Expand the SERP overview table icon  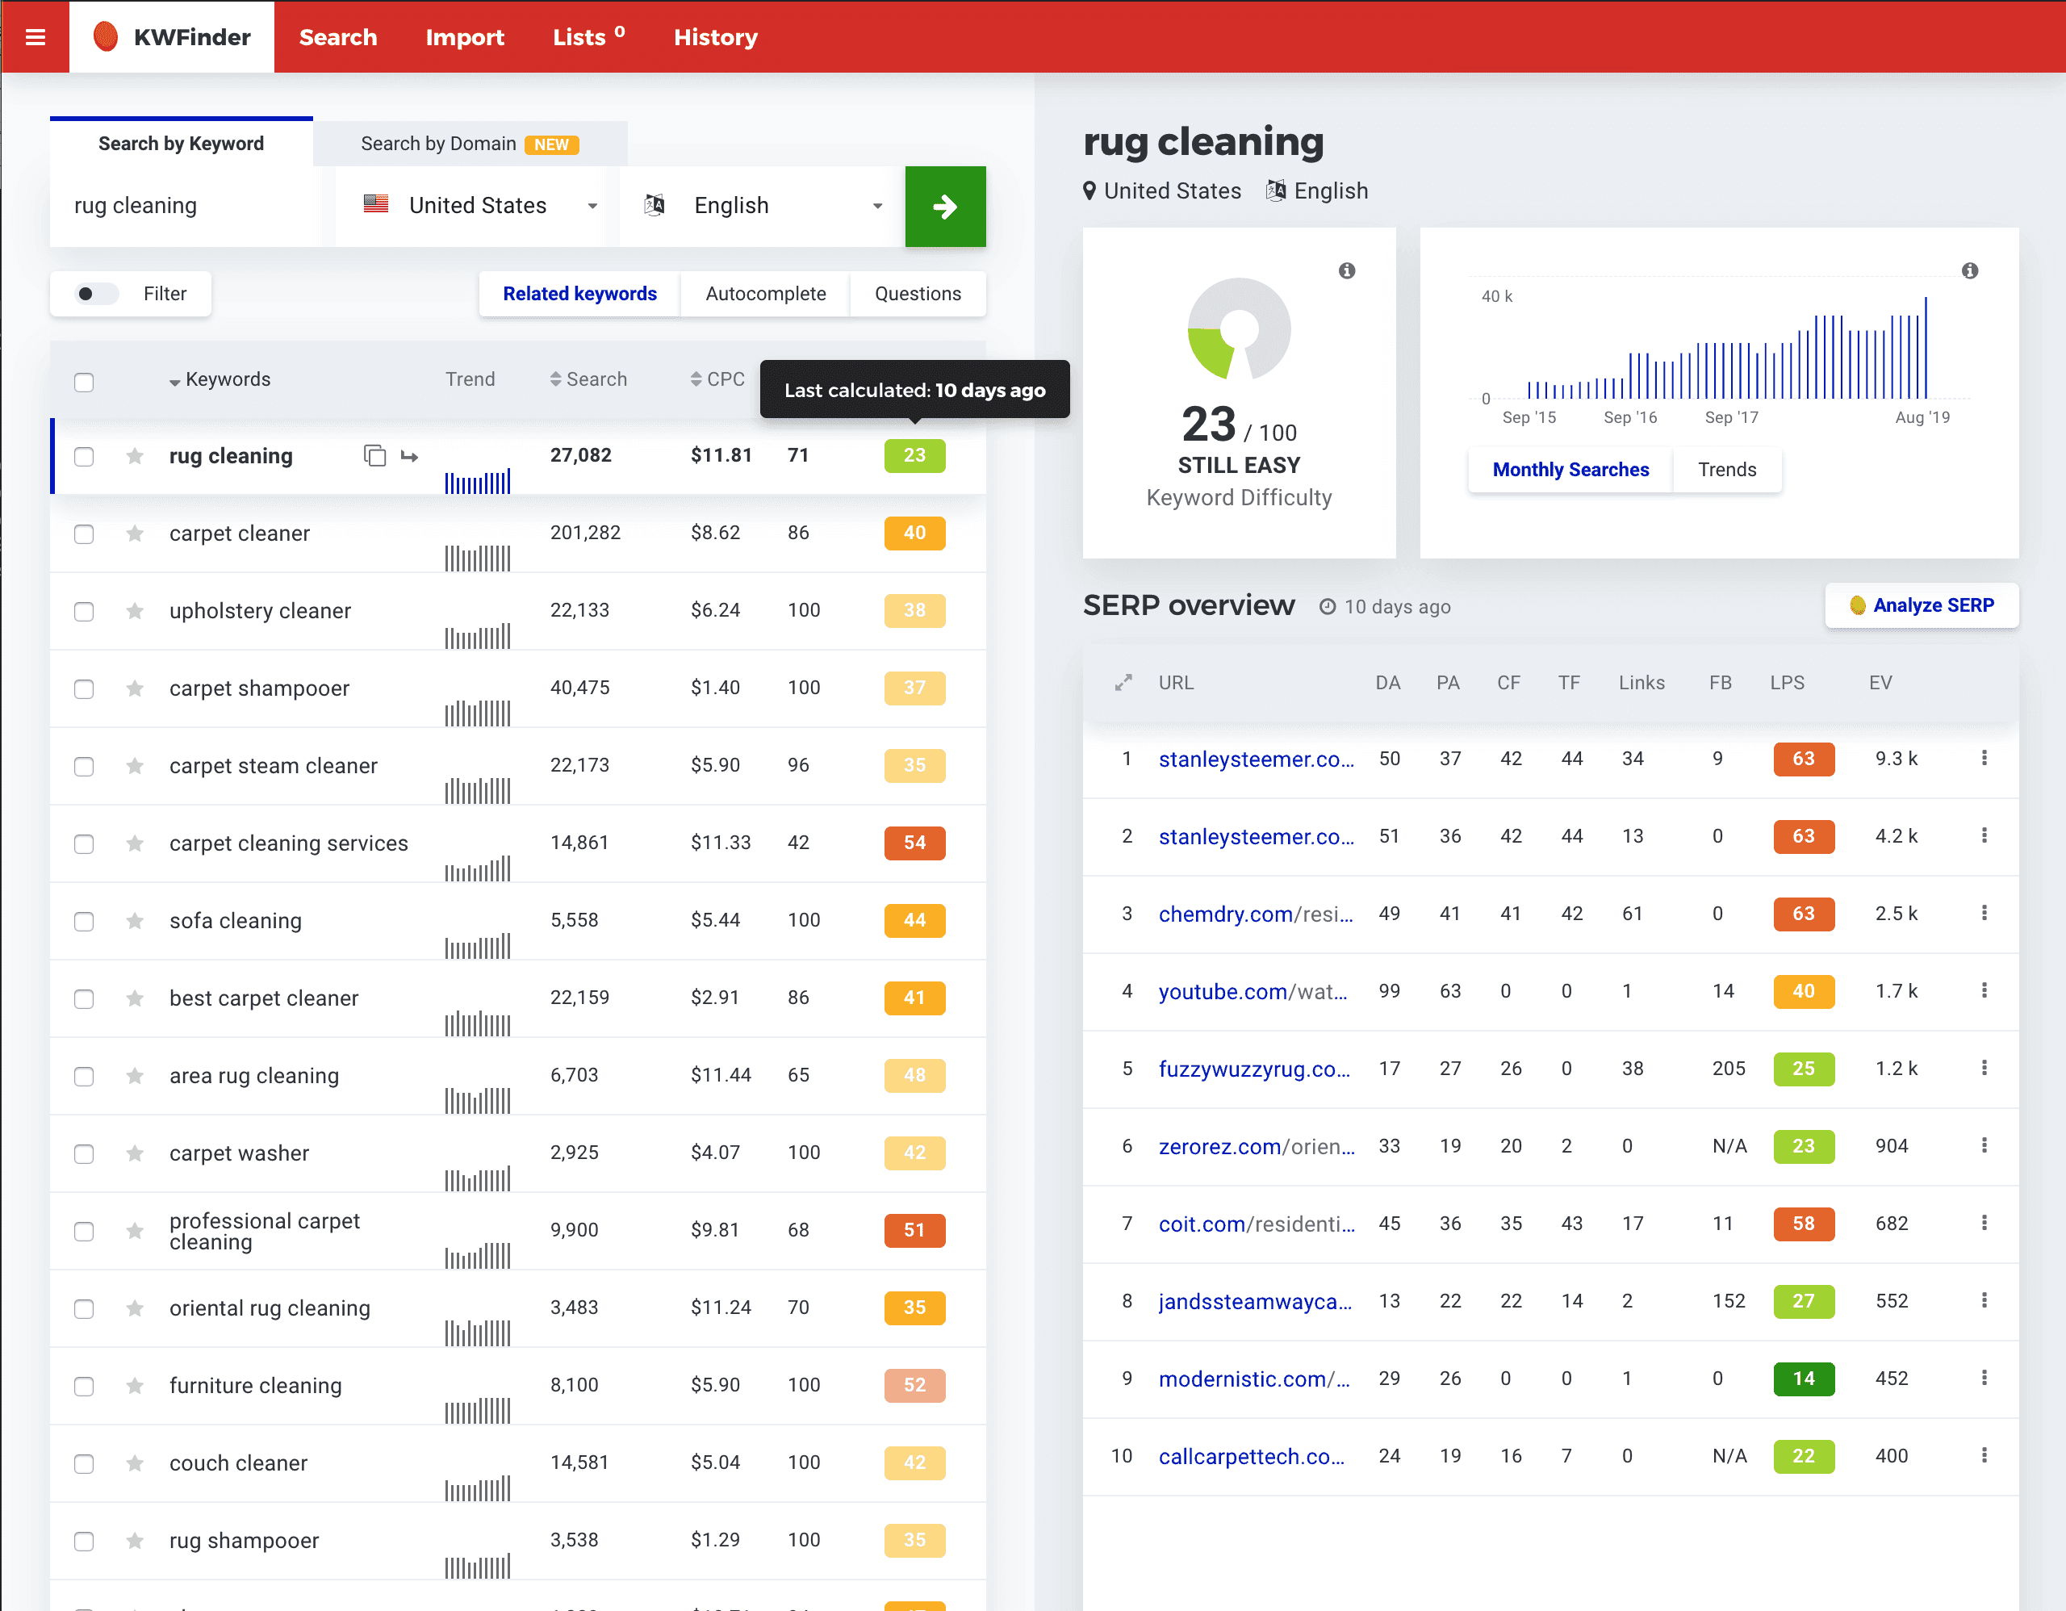pyautogui.click(x=1123, y=683)
